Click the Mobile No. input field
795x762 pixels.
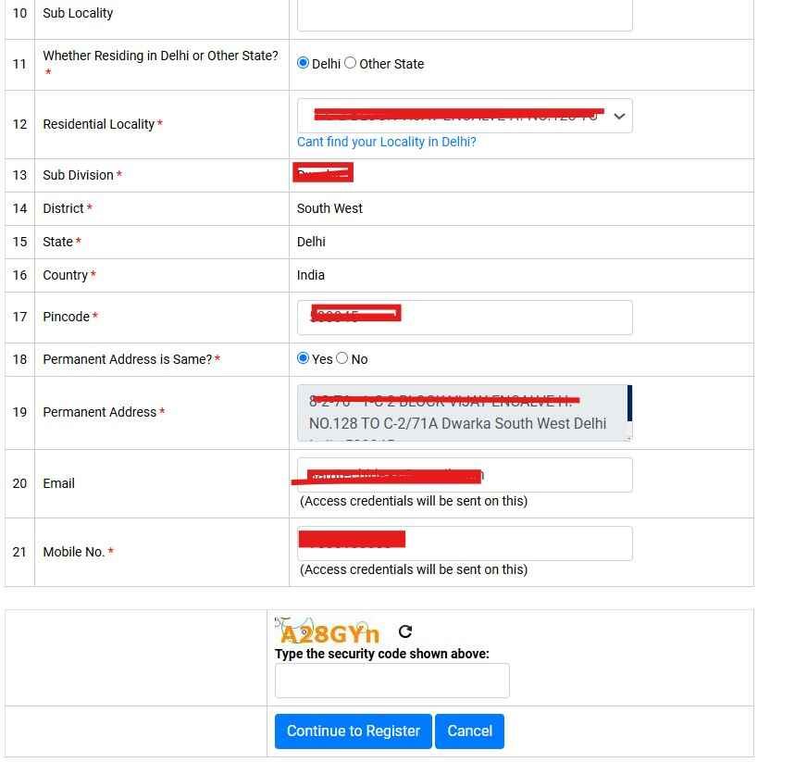tap(465, 543)
